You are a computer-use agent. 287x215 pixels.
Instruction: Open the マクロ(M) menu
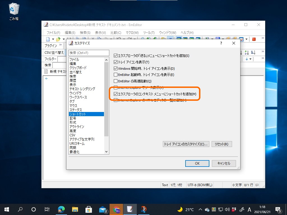pyautogui.click(x=132, y=33)
